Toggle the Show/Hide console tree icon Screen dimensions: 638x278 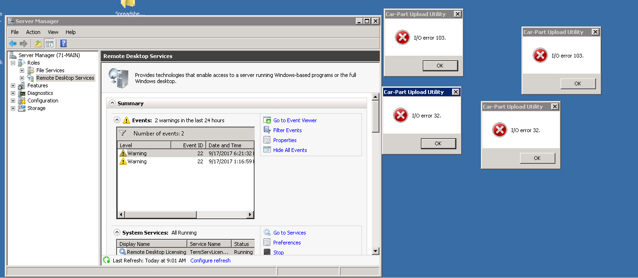pyautogui.click(x=49, y=43)
